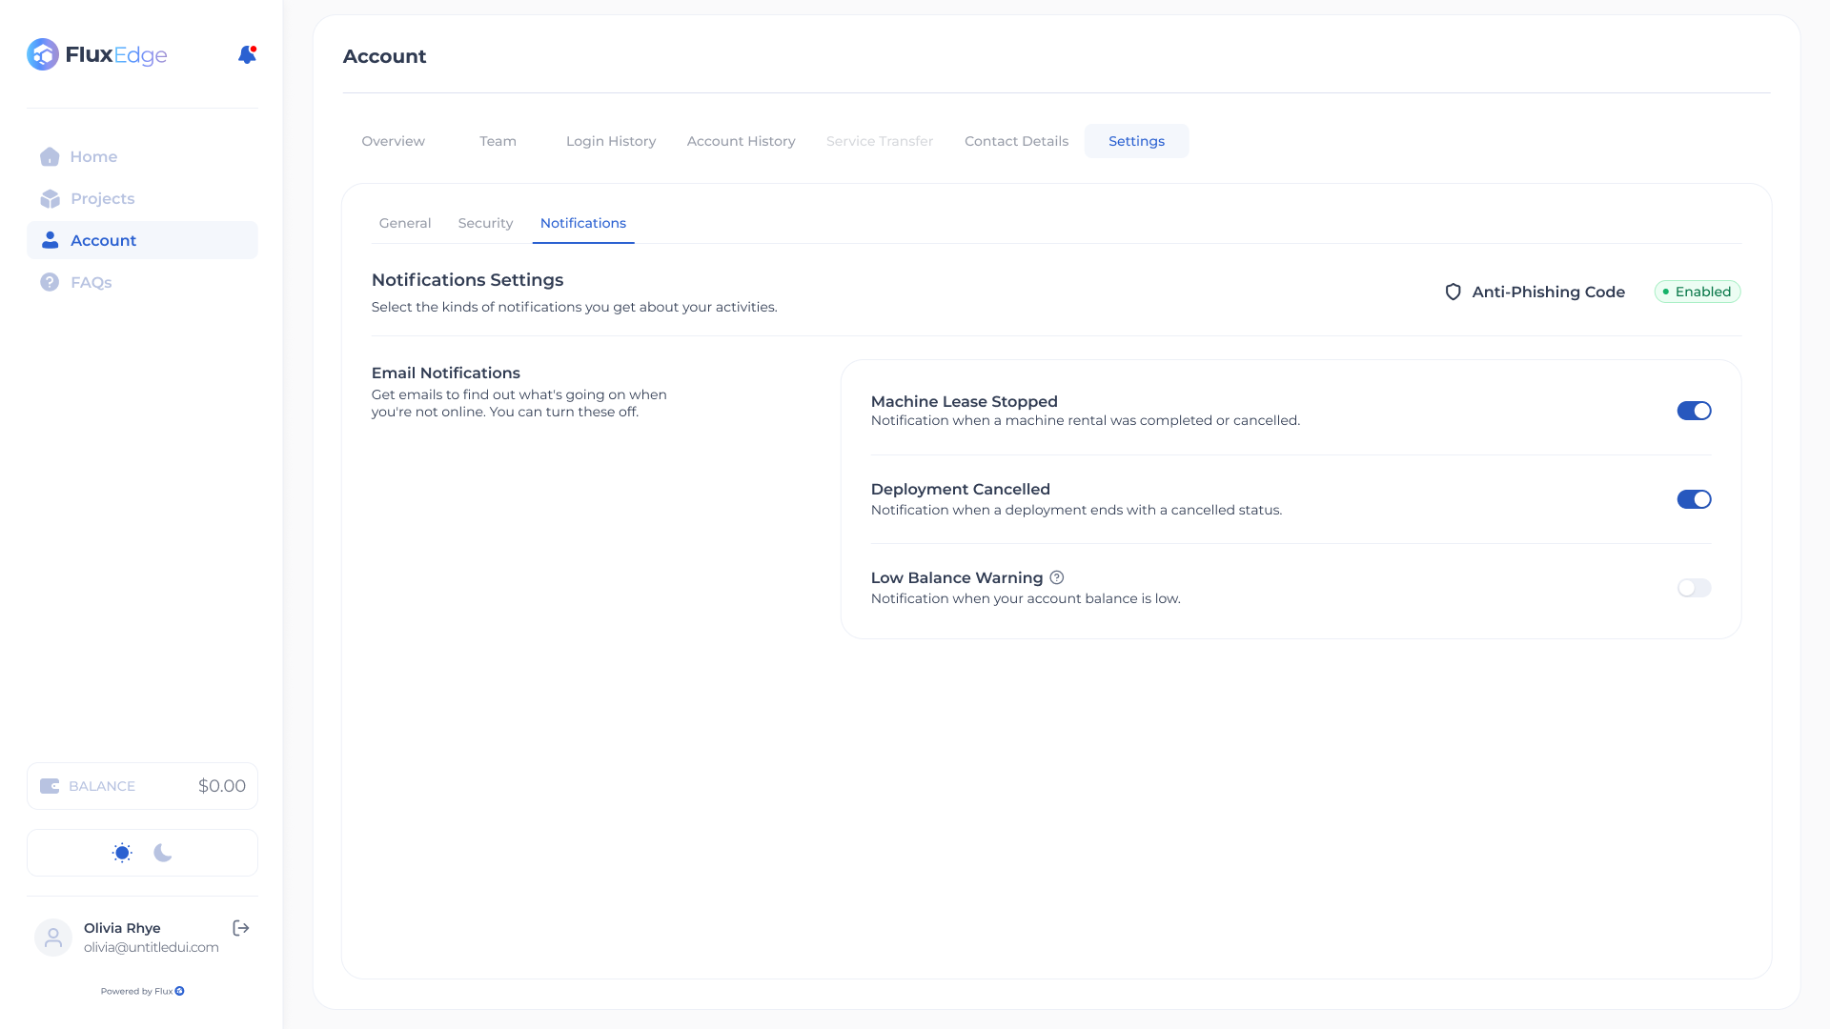Turn off Deployment Cancelled toggle

[x=1694, y=499]
